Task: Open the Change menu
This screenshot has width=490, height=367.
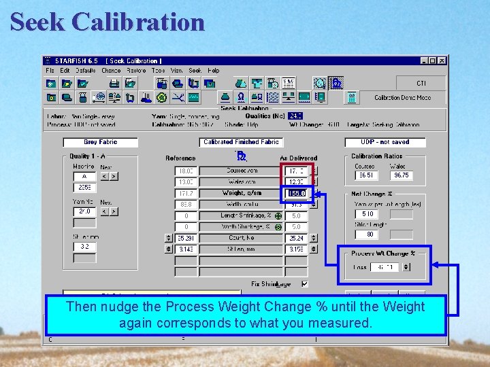Action: 111,71
